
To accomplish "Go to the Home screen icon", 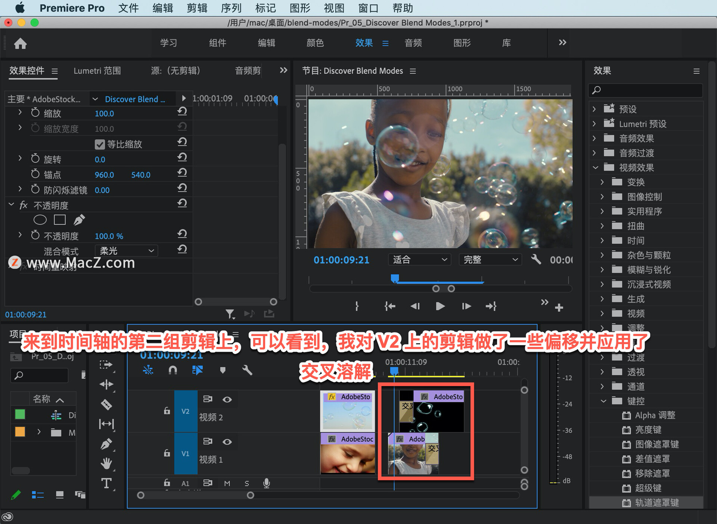I will point(21,43).
